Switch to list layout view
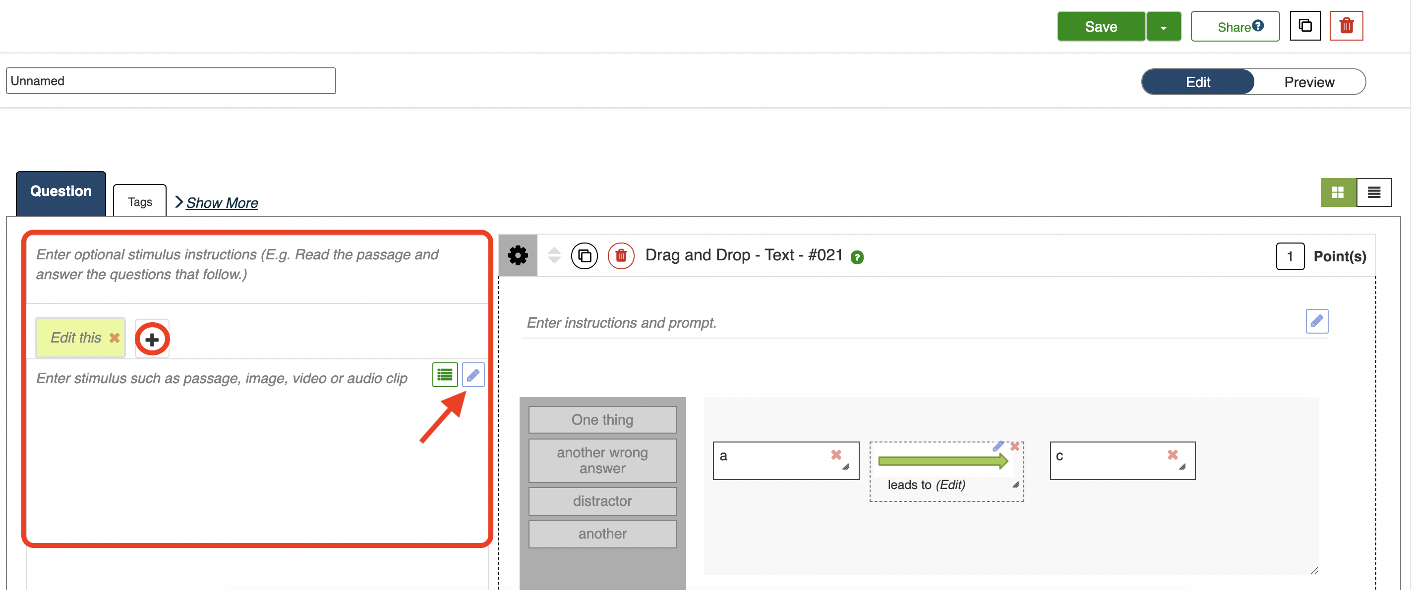The height and width of the screenshot is (590, 1412). coord(1374,193)
